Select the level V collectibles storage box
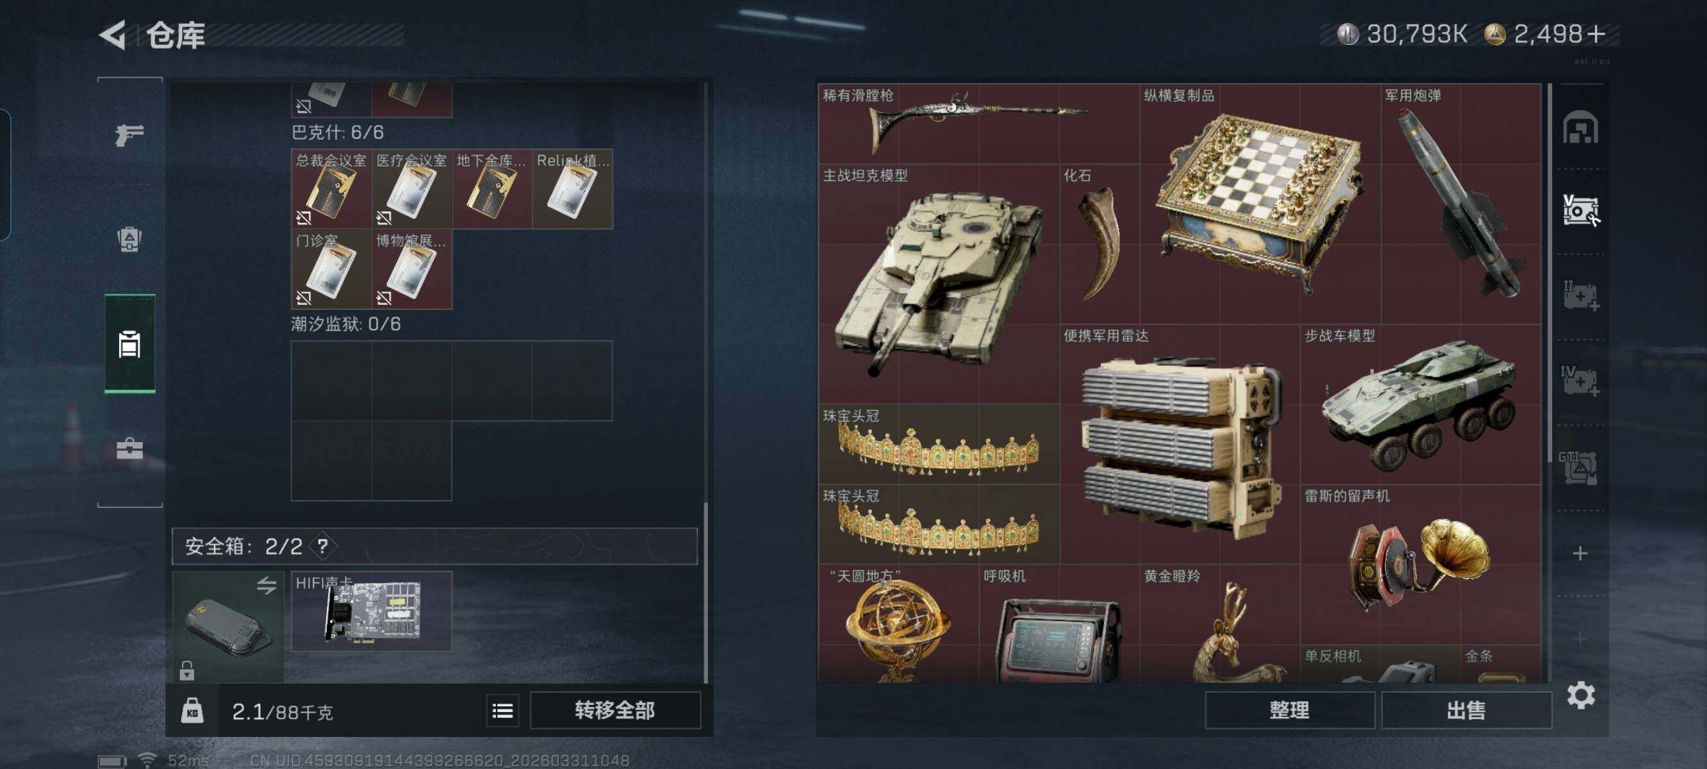The width and height of the screenshot is (1707, 769). (x=1580, y=211)
